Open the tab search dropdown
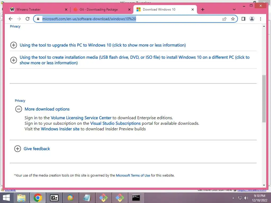This screenshot has width=271, height=203. [234, 10]
